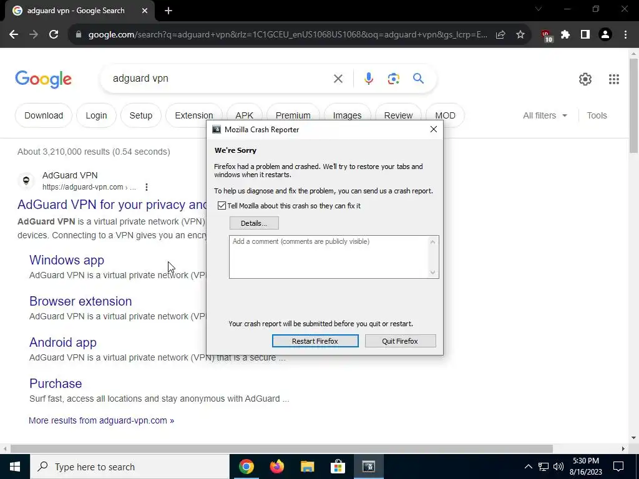Click the vertical page scrollbar thumb
639x479 pixels.
point(633,105)
